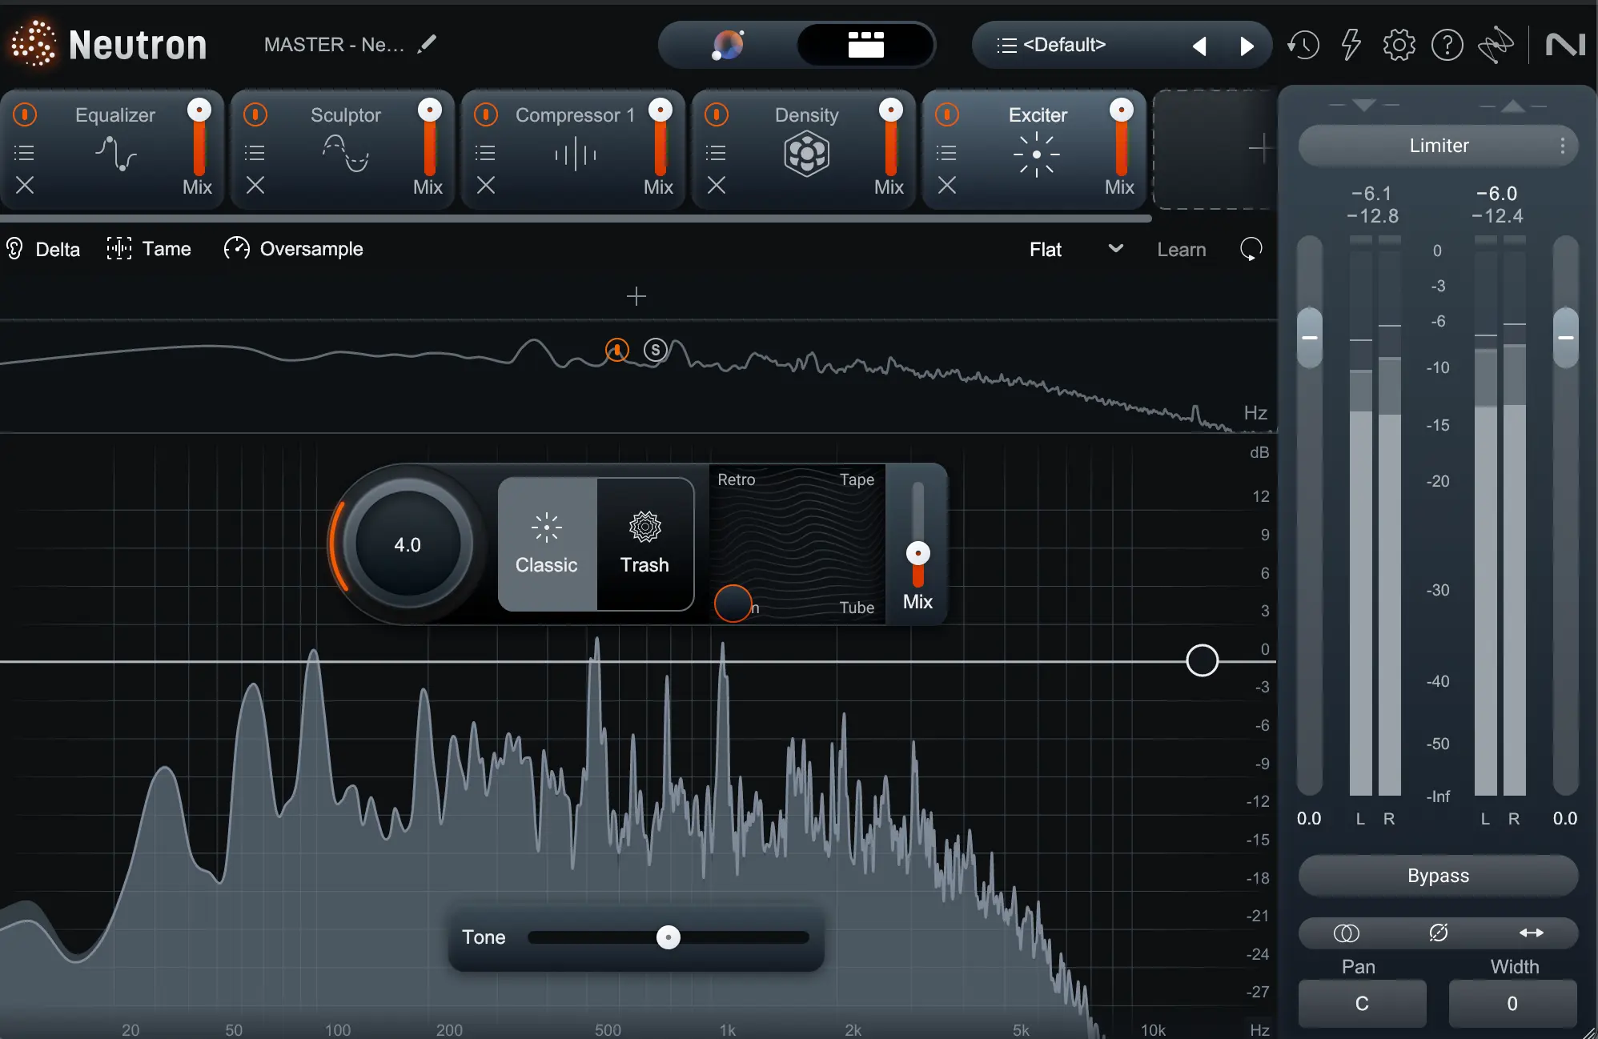Reset the Exciter with circular arrow icon
The height and width of the screenshot is (1039, 1598).
tap(1251, 249)
